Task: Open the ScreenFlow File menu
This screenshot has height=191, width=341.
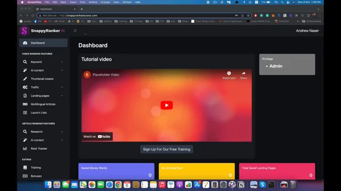Action: [x=47, y=2]
